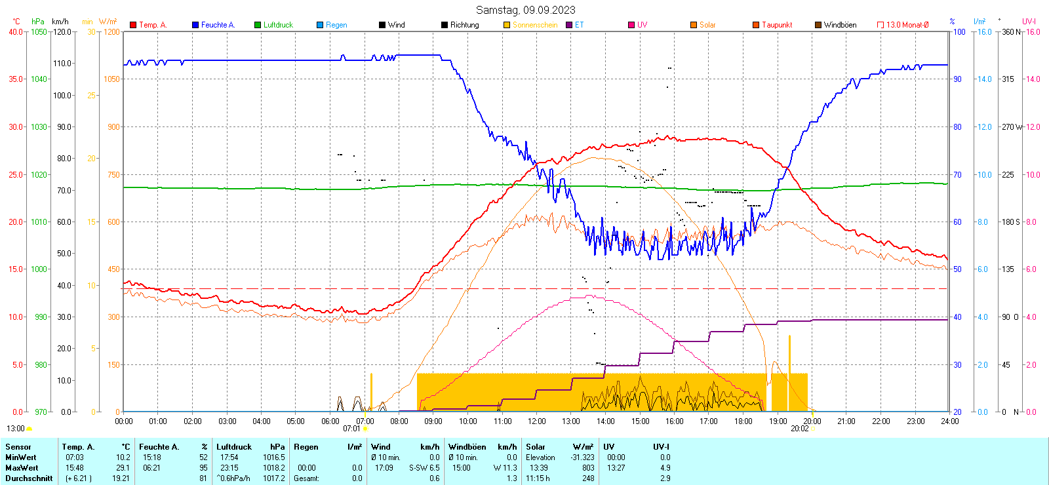Image resolution: width=1049 pixels, height=485 pixels.
Task: Click the sunrise sun icon beside 07:01
Action: [365, 429]
